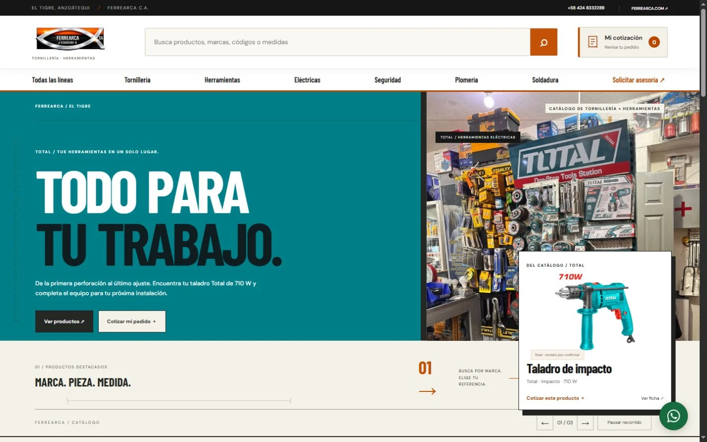This screenshot has width=707, height=442.
Task: Click the FERREARCA.COM external link
Action: tap(649, 8)
